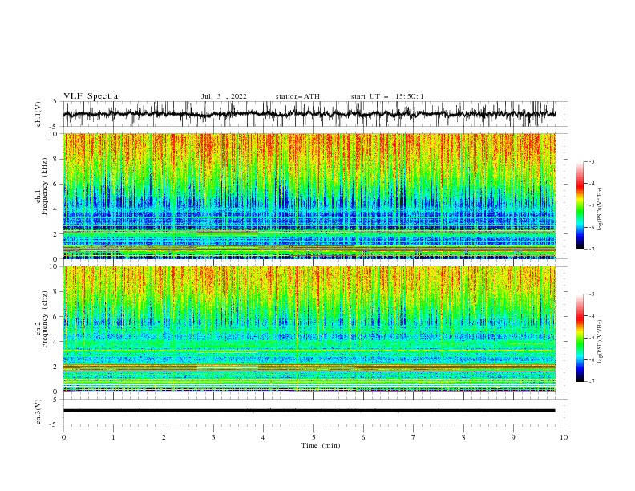Viewport: 635px width, 491px height.
Task: Click the time axis tick label "1"
Action: coord(113,437)
